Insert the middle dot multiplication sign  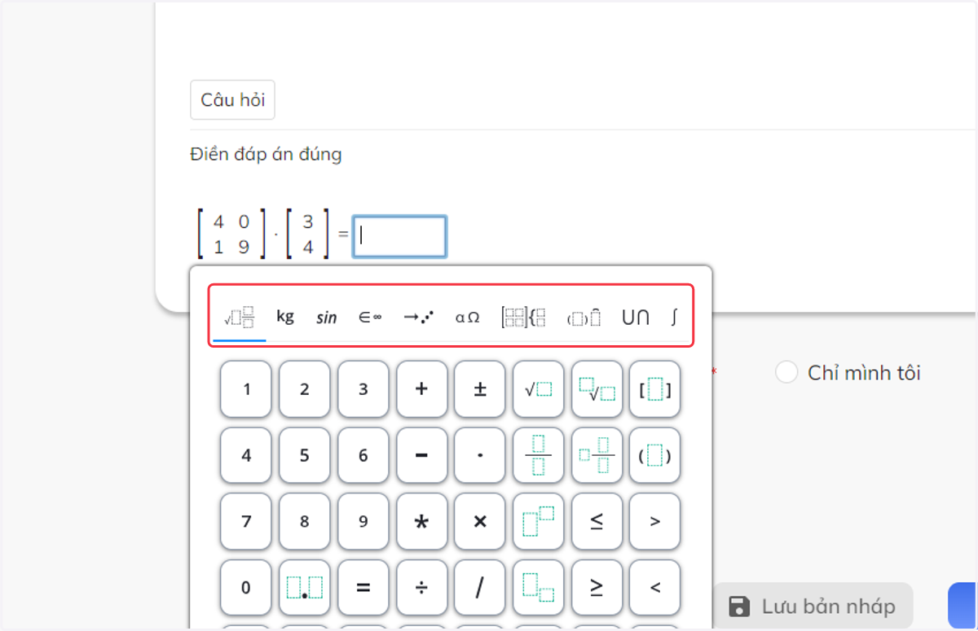[x=480, y=455]
